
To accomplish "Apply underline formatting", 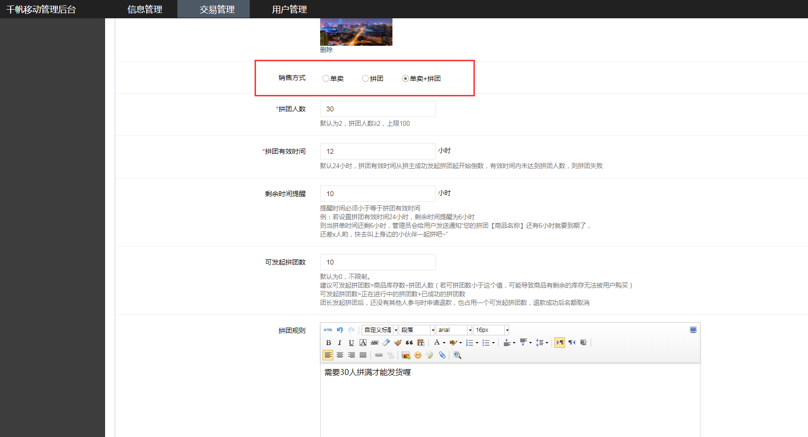I will [x=351, y=343].
